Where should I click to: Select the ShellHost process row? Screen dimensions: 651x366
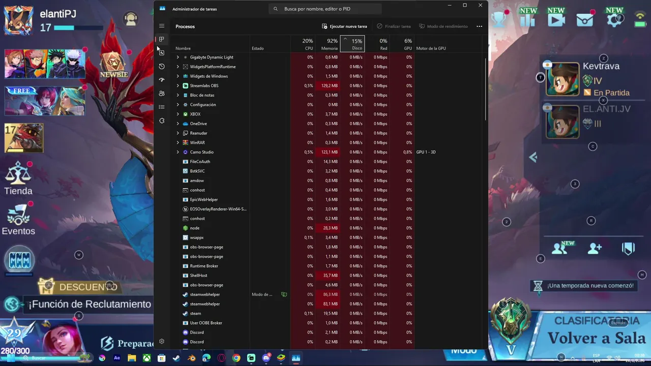(x=327, y=276)
